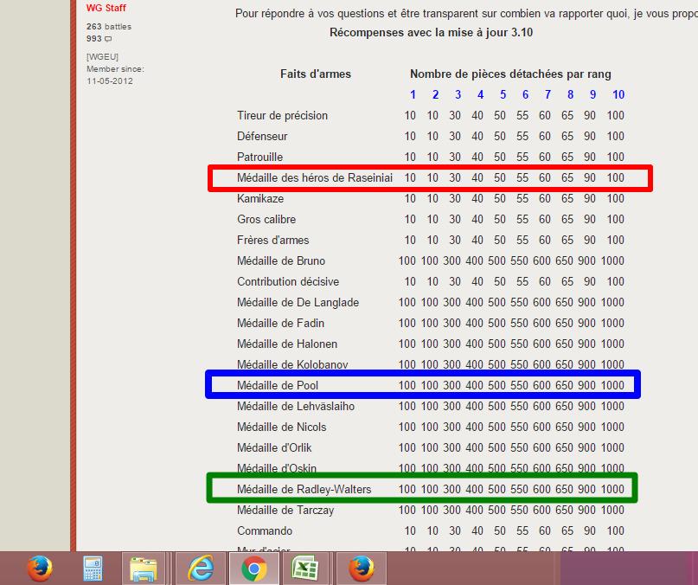Click the post count speech bubble icon

click(x=108, y=39)
